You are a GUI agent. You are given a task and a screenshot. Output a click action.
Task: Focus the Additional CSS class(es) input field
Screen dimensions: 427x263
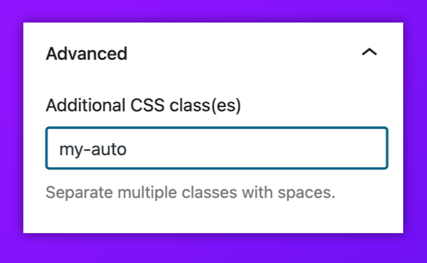(x=217, y=148)
